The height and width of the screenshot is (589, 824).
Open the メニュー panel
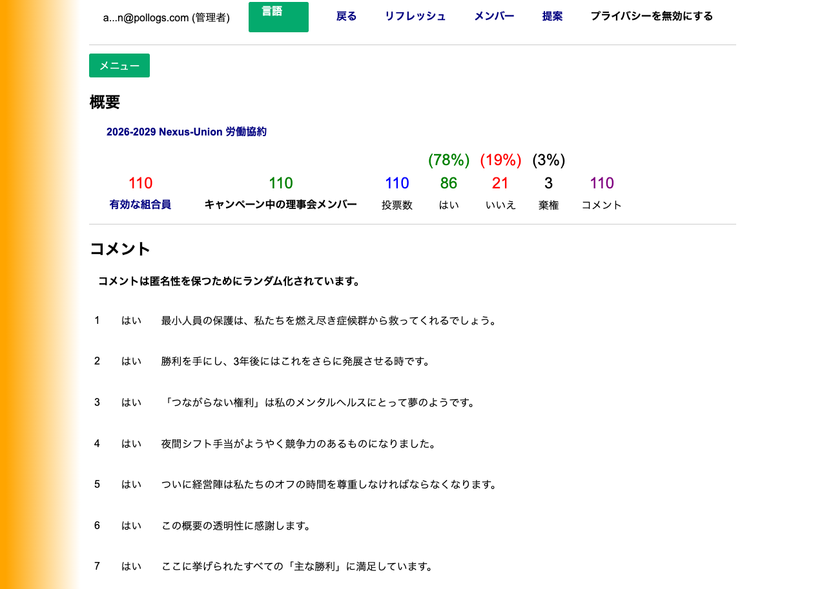pos(119,65)
